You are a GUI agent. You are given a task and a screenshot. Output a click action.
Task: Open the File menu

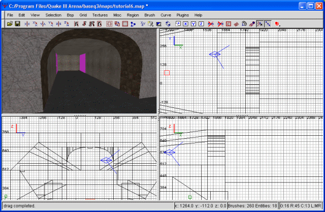pyautogui.click(x=10, y=15)
